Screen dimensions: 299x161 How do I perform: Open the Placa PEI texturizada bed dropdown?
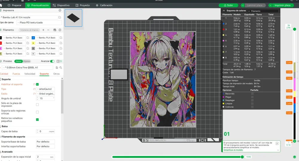(x=39, y=23)
